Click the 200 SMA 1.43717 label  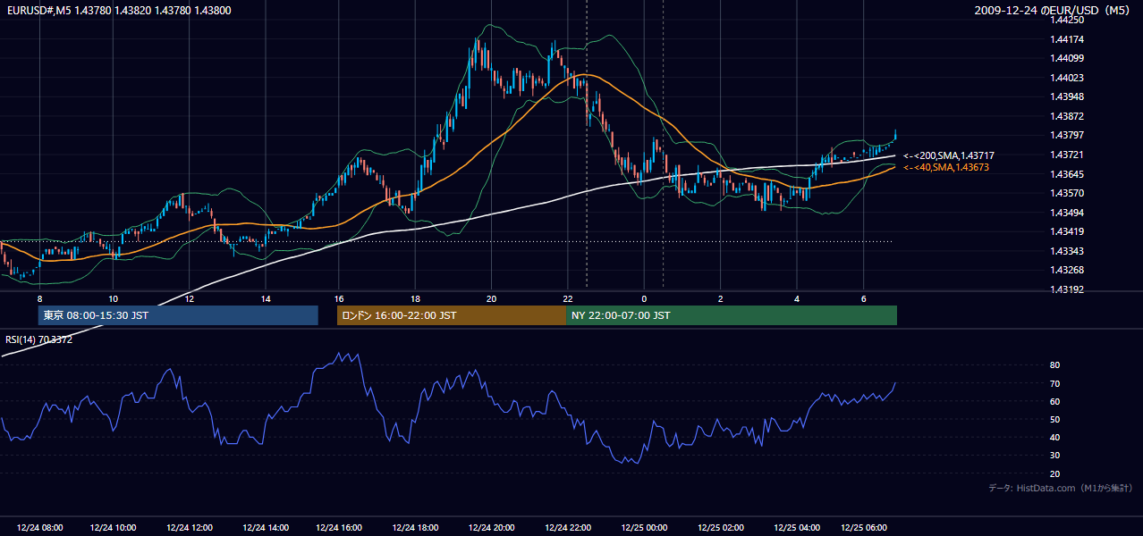[x=949, y=156]
